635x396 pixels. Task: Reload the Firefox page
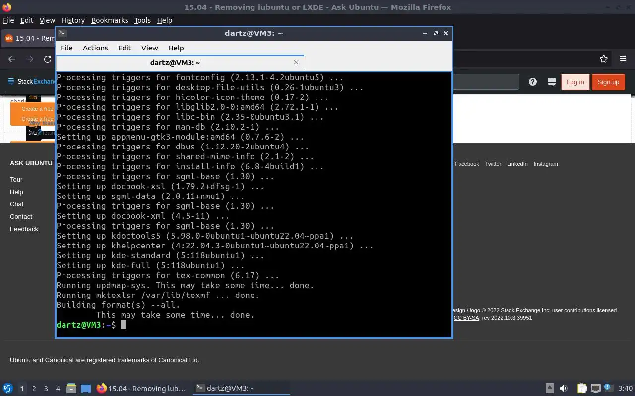(48, 59)
